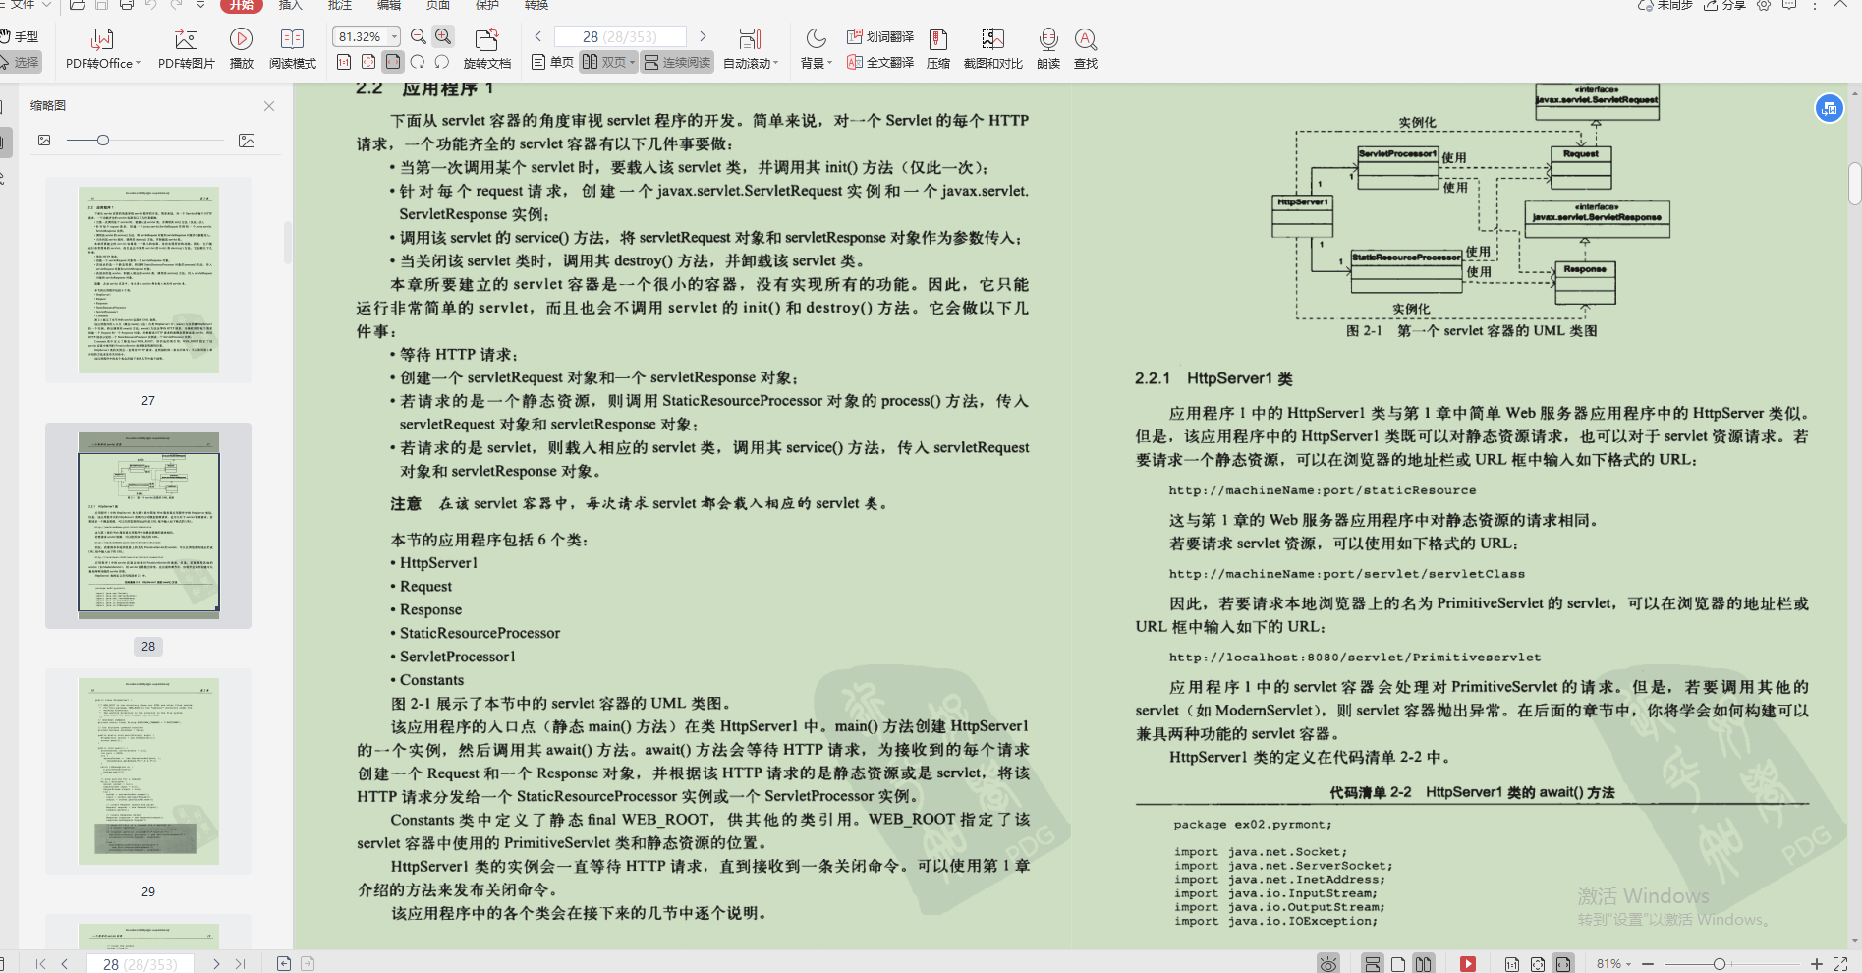Image resolution: width=1862 pixels, height=973 pixels.
Task: Open the 查找 search tool
Action: [x=1085, y=49]
